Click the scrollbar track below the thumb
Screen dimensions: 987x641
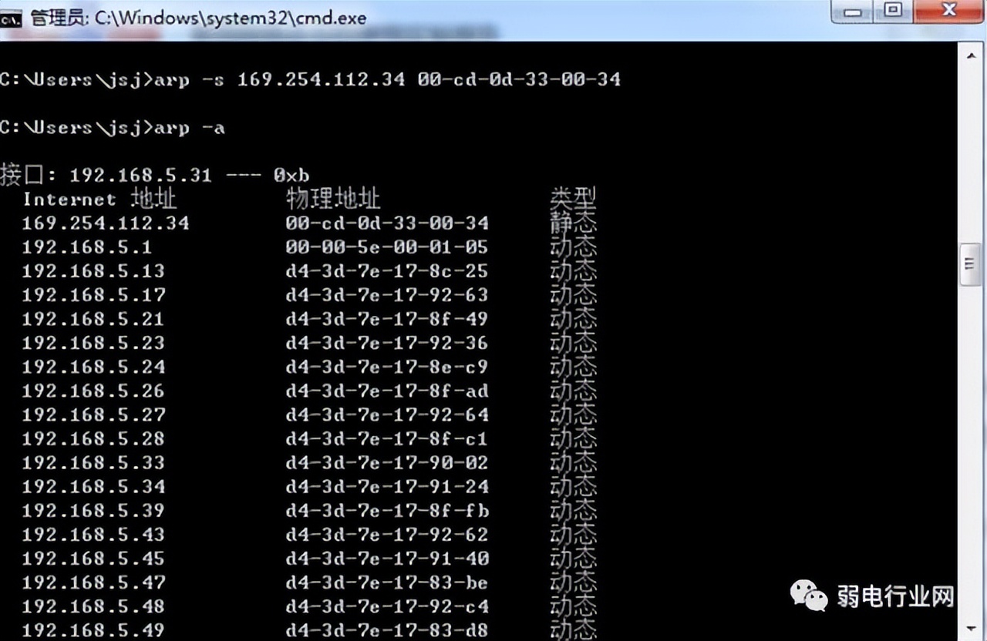(970, 462)
